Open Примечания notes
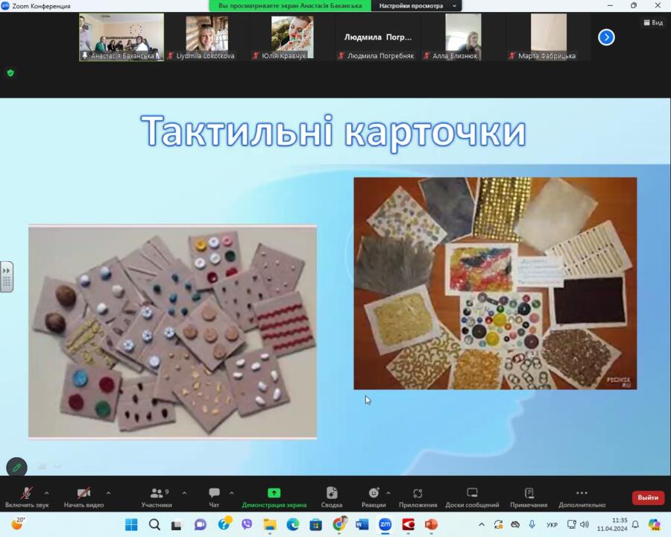 point(529,497)
